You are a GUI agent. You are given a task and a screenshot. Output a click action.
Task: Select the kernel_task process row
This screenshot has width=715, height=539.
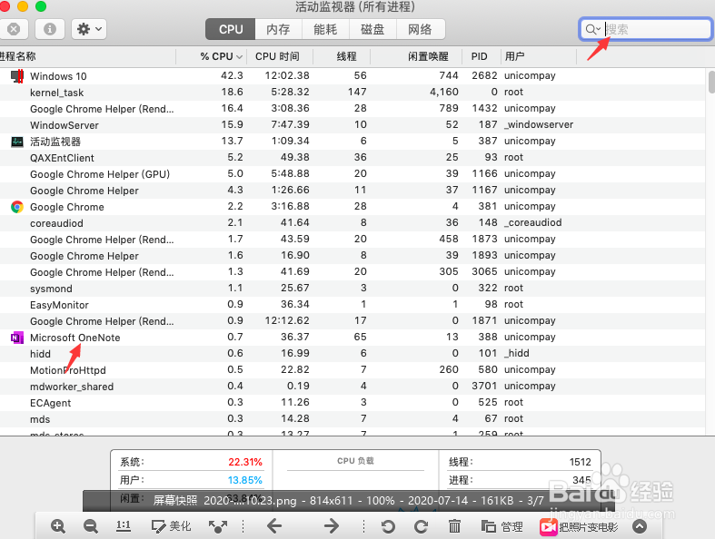click(x=353, y=93)
